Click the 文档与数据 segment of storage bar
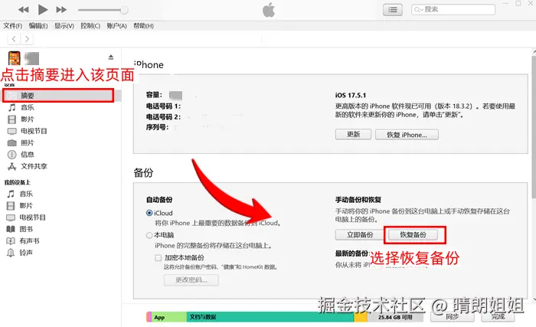536x327 pixels. click(x=270, y=317)
